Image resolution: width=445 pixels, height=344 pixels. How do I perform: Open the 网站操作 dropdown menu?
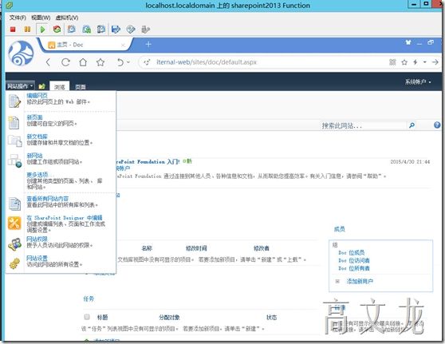tap(20, 86)
